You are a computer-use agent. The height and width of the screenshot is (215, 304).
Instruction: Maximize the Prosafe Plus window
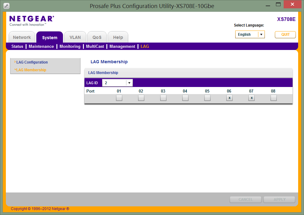278,4
